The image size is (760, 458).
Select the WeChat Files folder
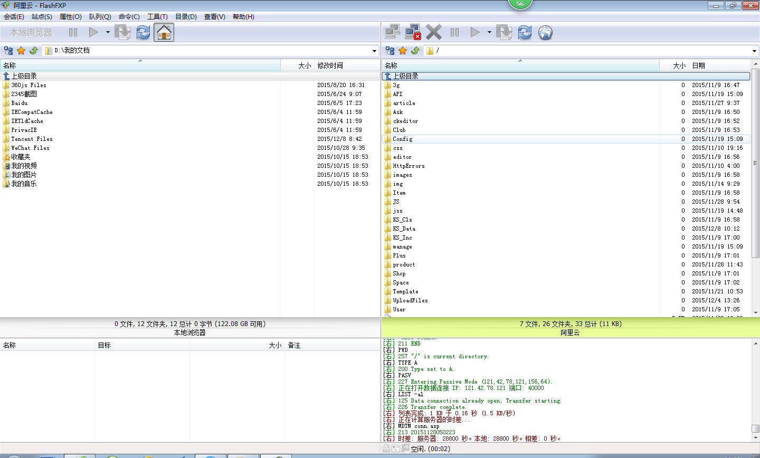pos(30,148)
